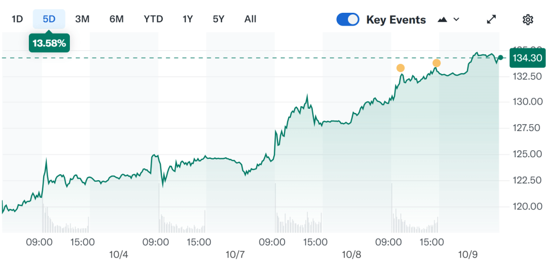Click the 134.30 current price label
Screen dimensions: 546x266
click(526, 58)
